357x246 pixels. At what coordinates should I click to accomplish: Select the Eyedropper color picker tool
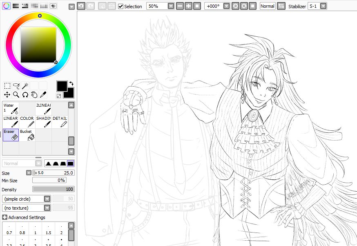coord(43,94)
